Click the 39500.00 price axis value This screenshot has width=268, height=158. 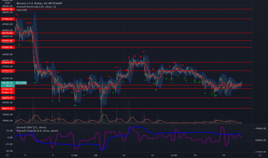(x=7, y=114)
